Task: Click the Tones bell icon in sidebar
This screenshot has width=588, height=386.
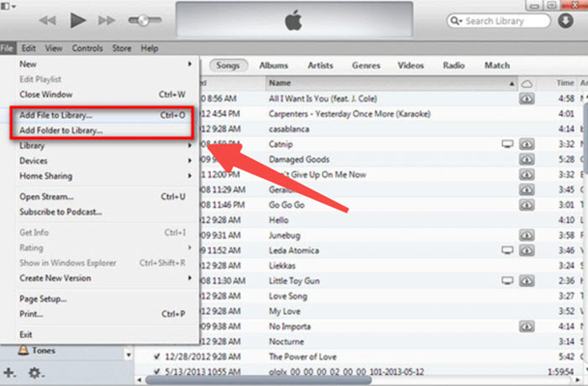Action: coord(23,351)
